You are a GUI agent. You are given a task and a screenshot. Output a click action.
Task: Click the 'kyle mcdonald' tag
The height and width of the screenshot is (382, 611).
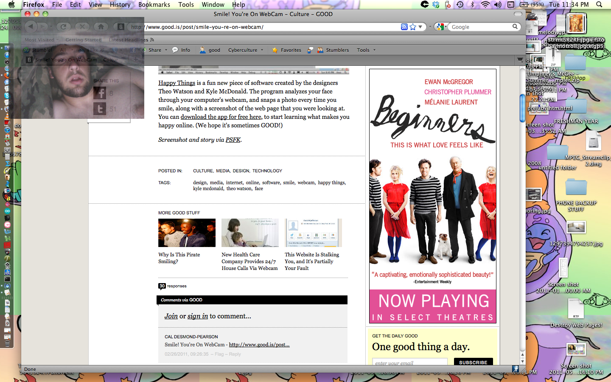pos(208,188)
